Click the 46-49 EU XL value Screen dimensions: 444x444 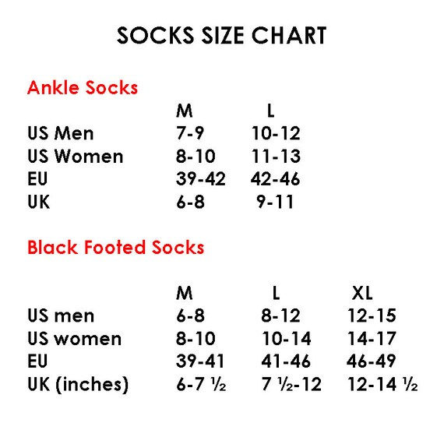click(372, 361)
